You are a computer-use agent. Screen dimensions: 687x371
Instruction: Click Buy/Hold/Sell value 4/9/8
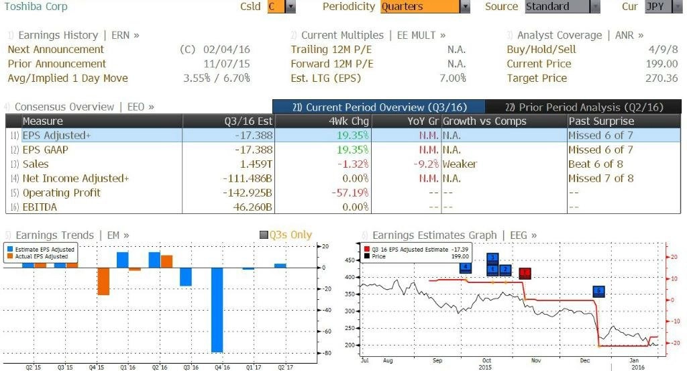664,50
